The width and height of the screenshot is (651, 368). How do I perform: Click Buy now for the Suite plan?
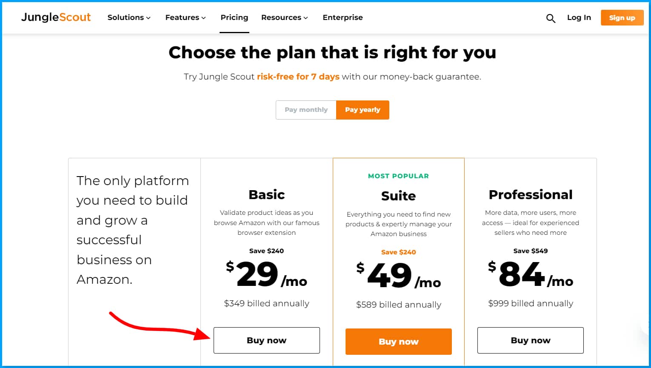pos(398,342)
